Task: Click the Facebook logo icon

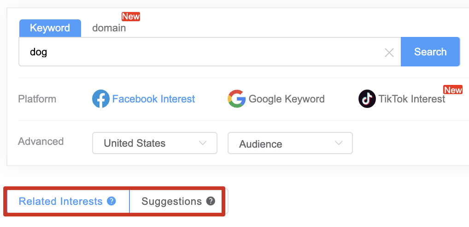Action: (101, 99)
